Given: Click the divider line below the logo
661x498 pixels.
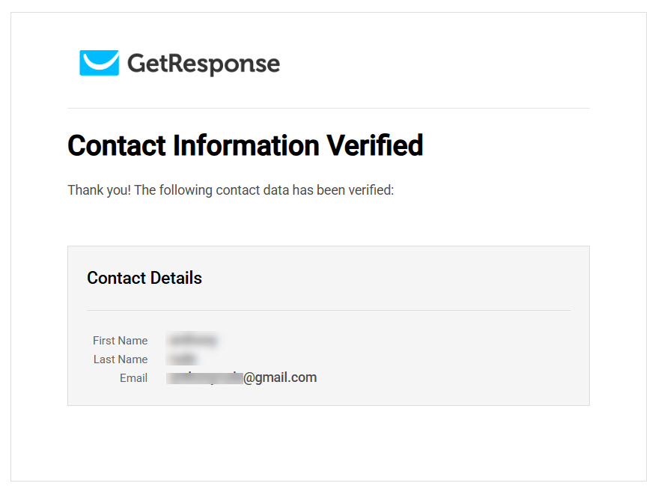Looking at the screenshot, I should (329, 109).
